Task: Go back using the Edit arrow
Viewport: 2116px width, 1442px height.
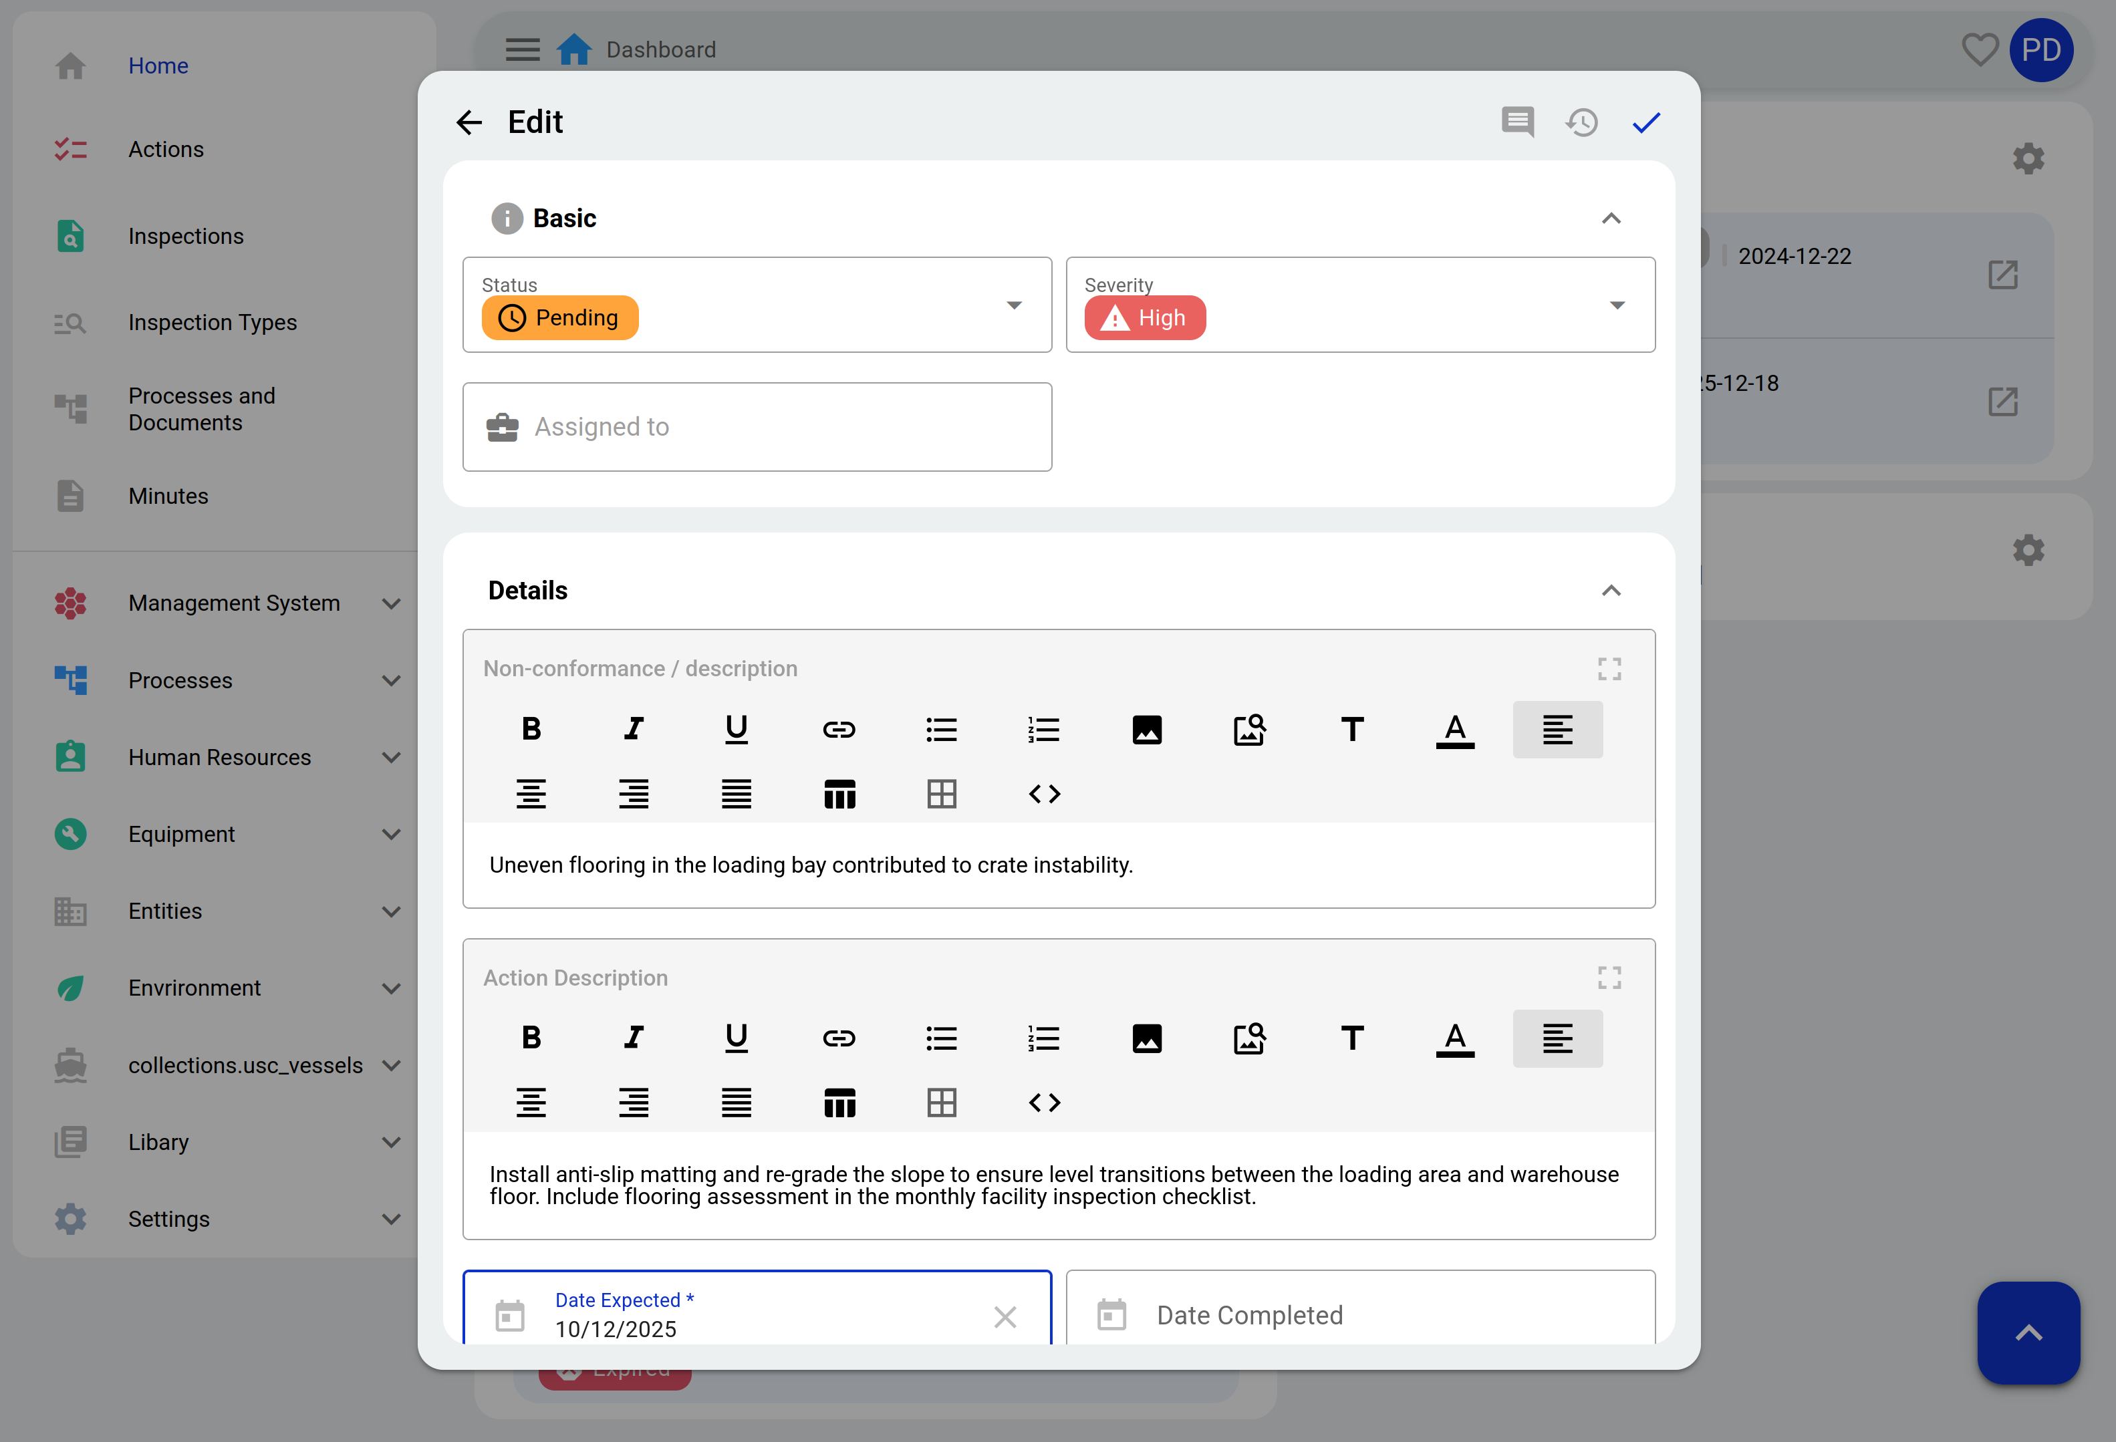Action: [x=469, y=122]
